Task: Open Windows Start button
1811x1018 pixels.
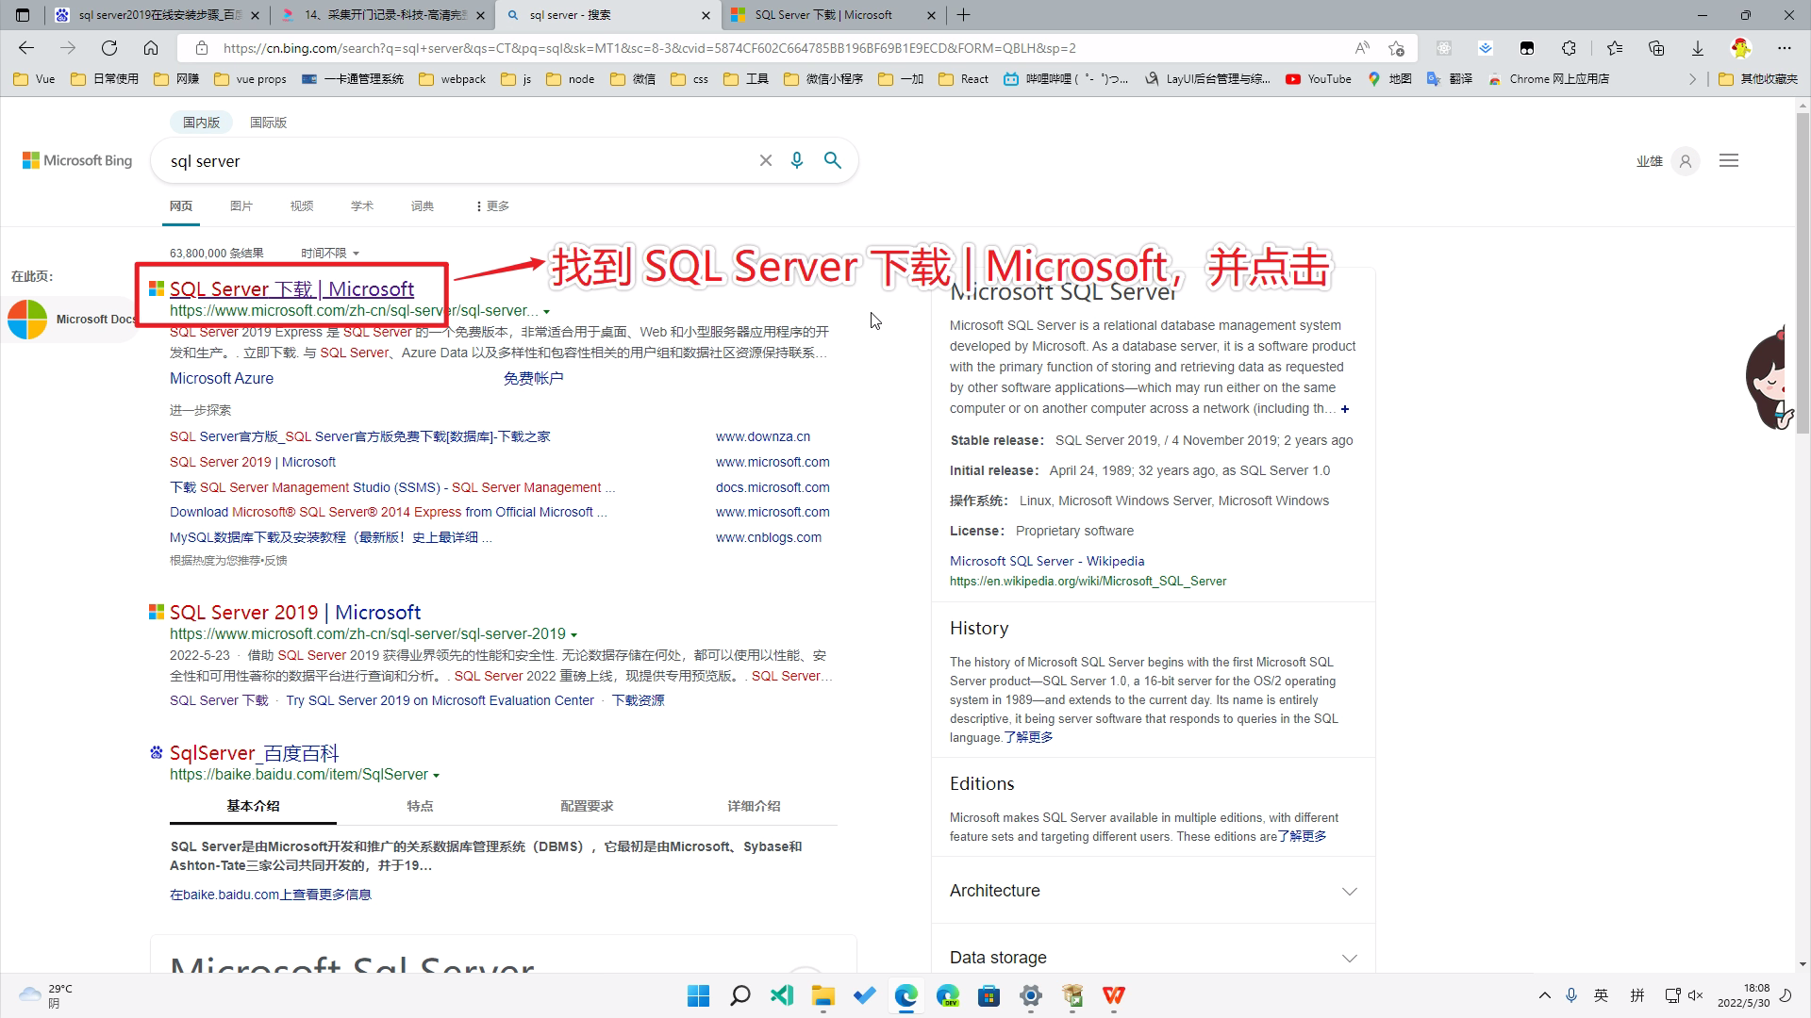Action: 699,995
